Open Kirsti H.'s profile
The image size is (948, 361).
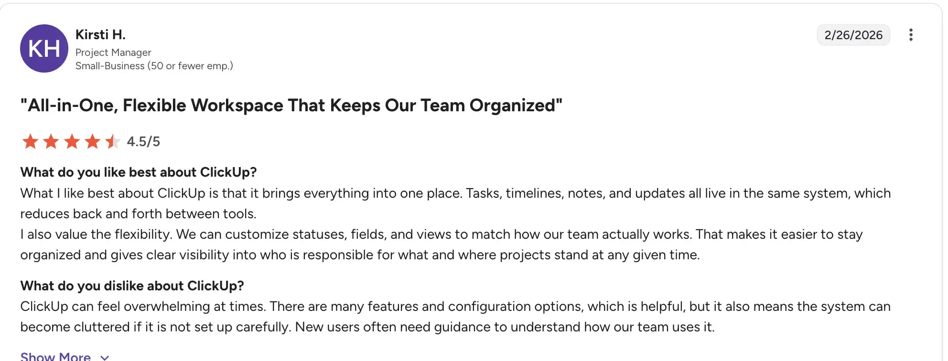tap(100, 34)
